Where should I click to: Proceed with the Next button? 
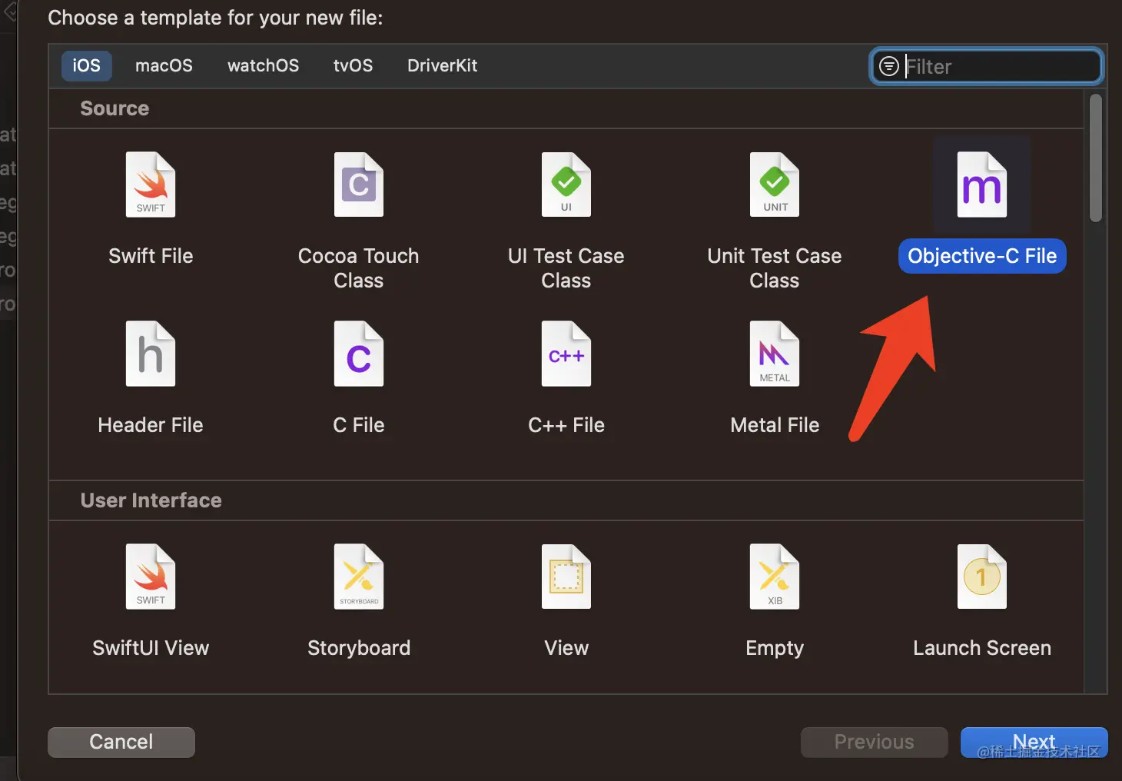[1034, 742]
